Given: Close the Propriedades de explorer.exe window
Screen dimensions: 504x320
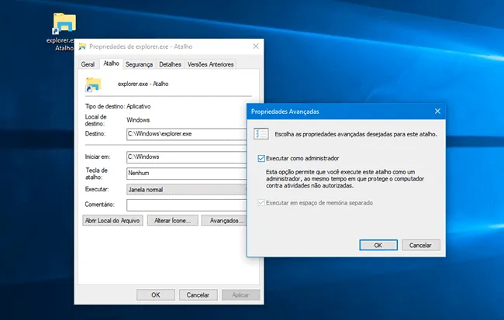Looking at the screenshot, I should (x=255, y=47).
